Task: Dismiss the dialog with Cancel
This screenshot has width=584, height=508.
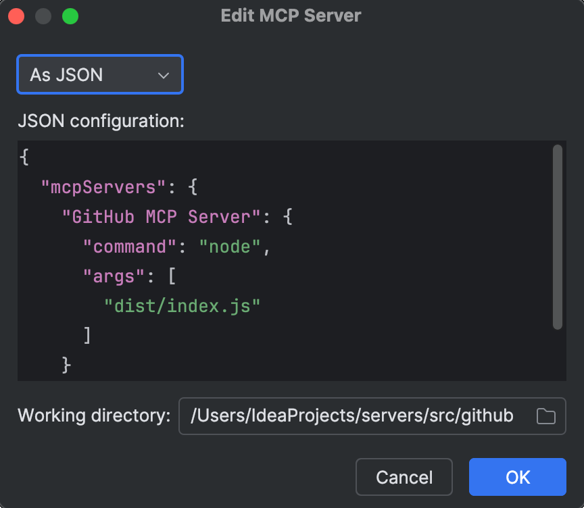Action: click(x=404, y=477)
